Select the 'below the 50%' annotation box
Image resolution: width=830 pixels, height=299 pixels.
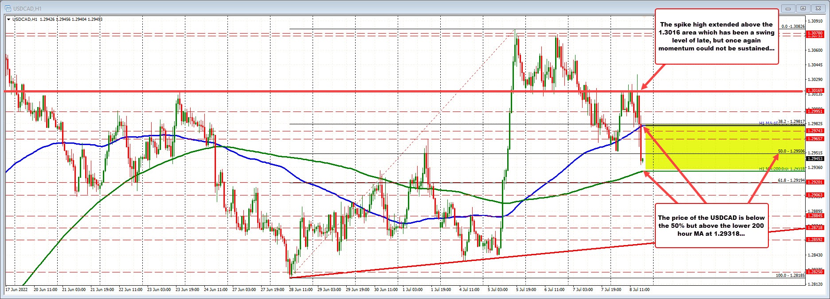click(711, 225)
